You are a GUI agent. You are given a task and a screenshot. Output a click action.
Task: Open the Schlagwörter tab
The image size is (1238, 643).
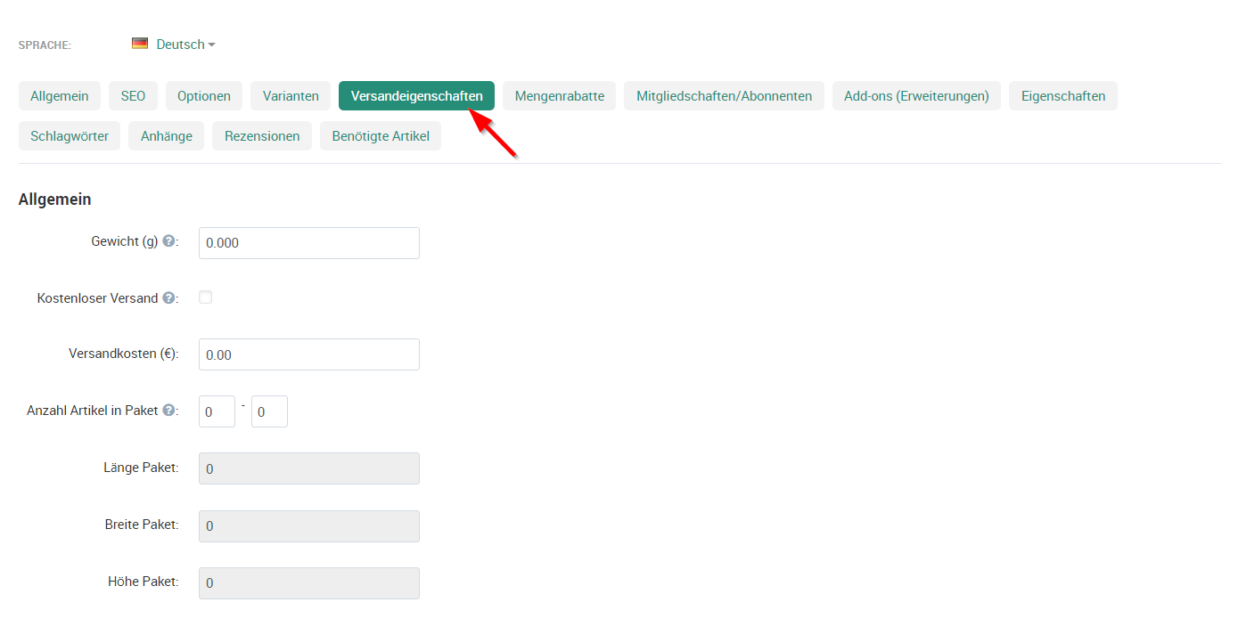pyautogui.click(x=70, y=136)
